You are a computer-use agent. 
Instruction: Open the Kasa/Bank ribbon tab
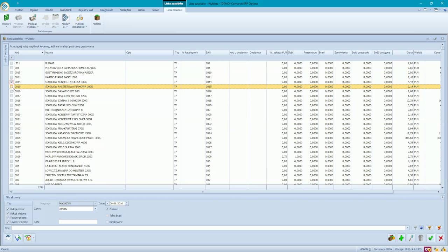[65, 10]
